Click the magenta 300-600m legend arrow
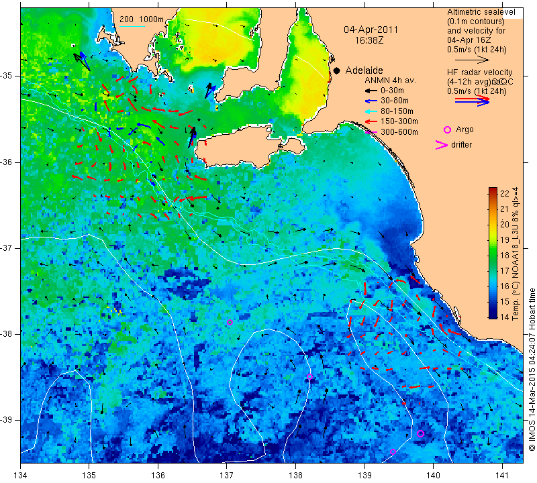 coord(371,132)
